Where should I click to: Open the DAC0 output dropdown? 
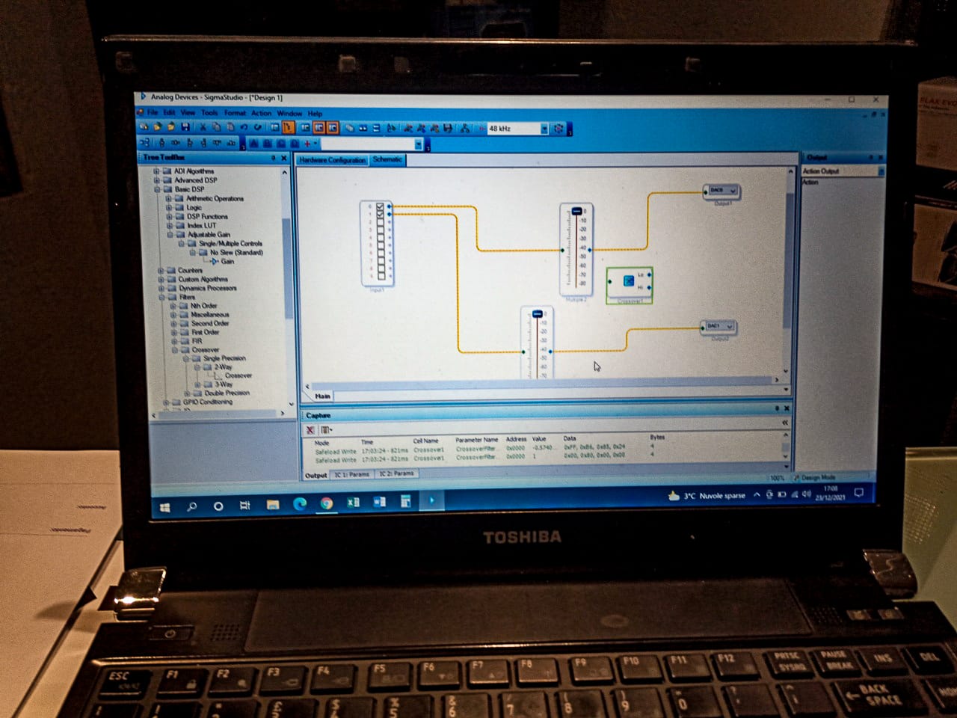click(732, 191)
